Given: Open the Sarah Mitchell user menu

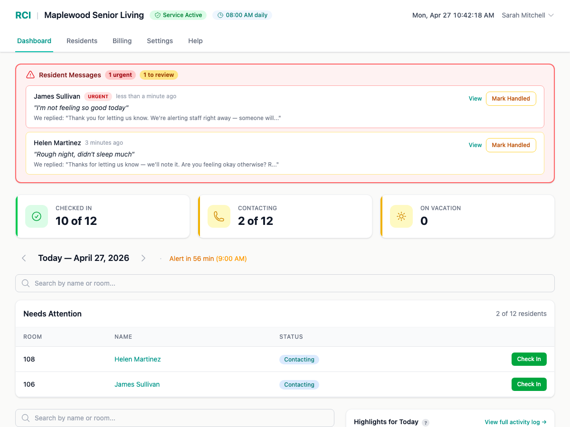Looking at the screenshot, I should tap(528, 15).
